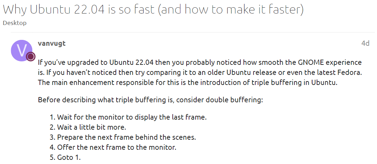Click the topic title about Ubuntu 22.04
377x164 pixels.
(x=153, y=10)
